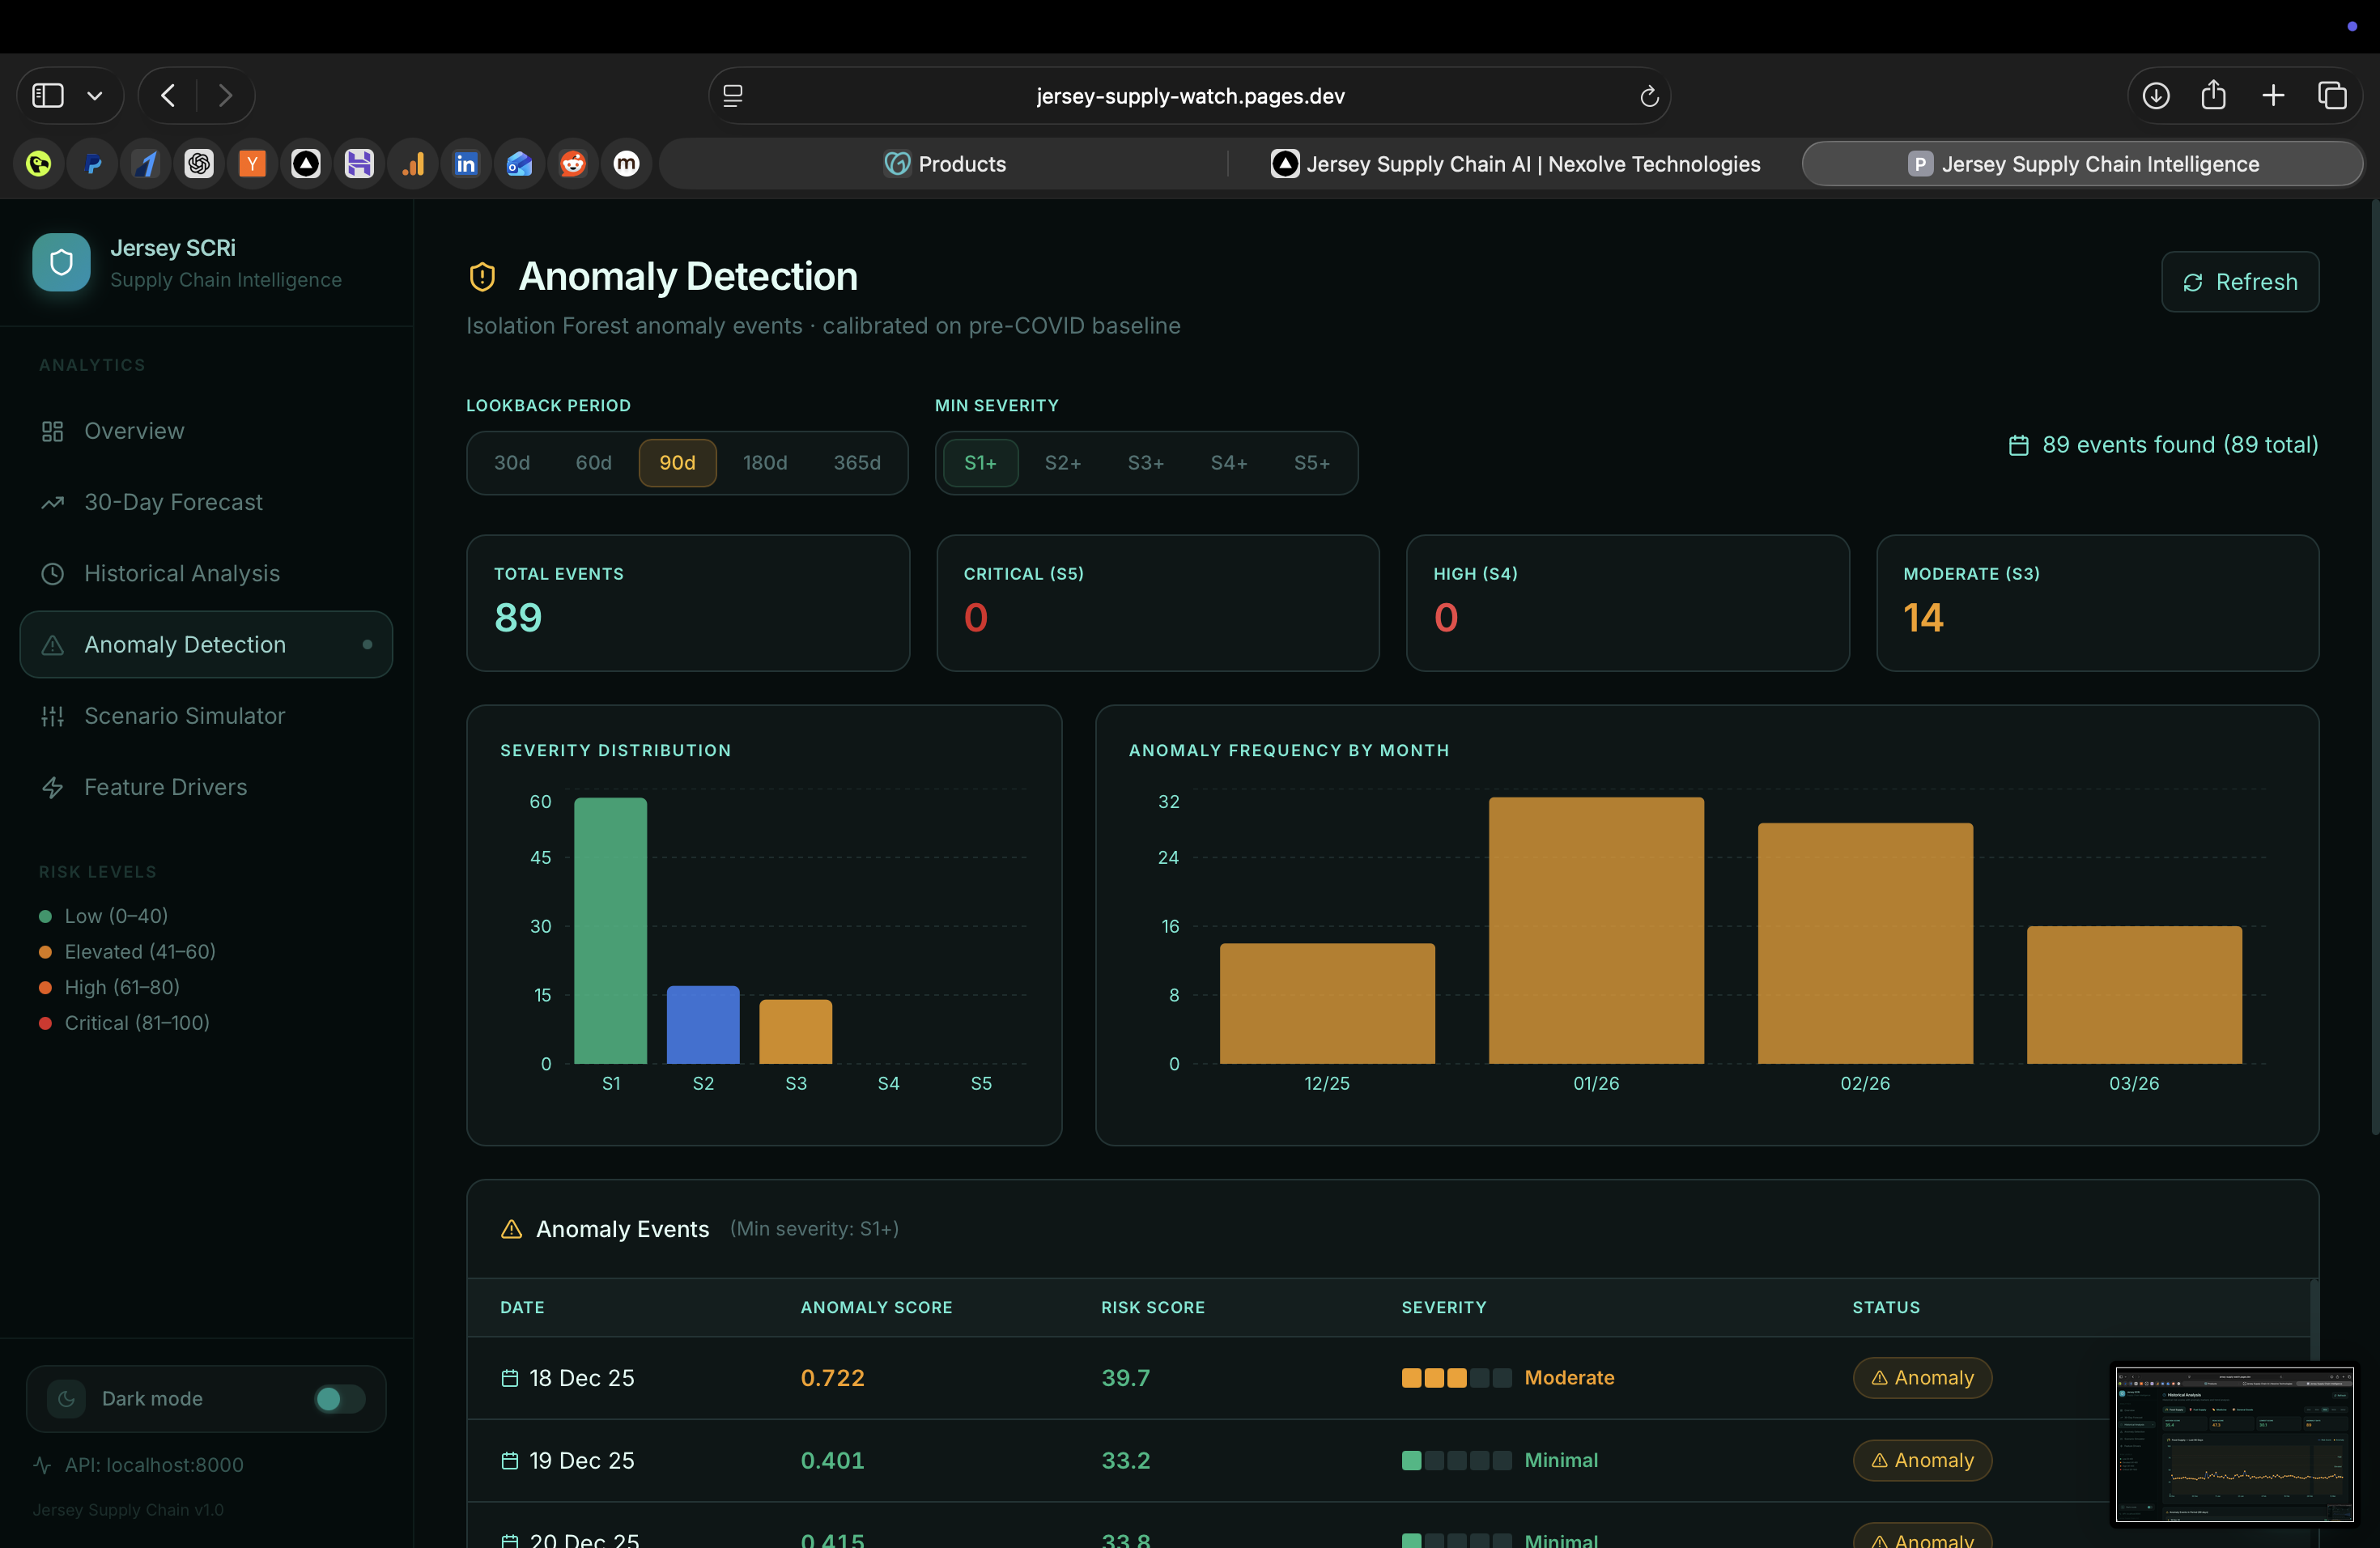Open the Anomaly status pill for 18 Dec 25
2380x1548 pixels.
tap(1921, 1377)
